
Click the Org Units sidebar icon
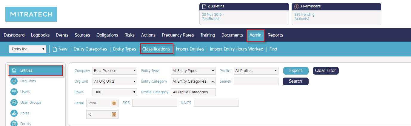click(x=14, y=81)
